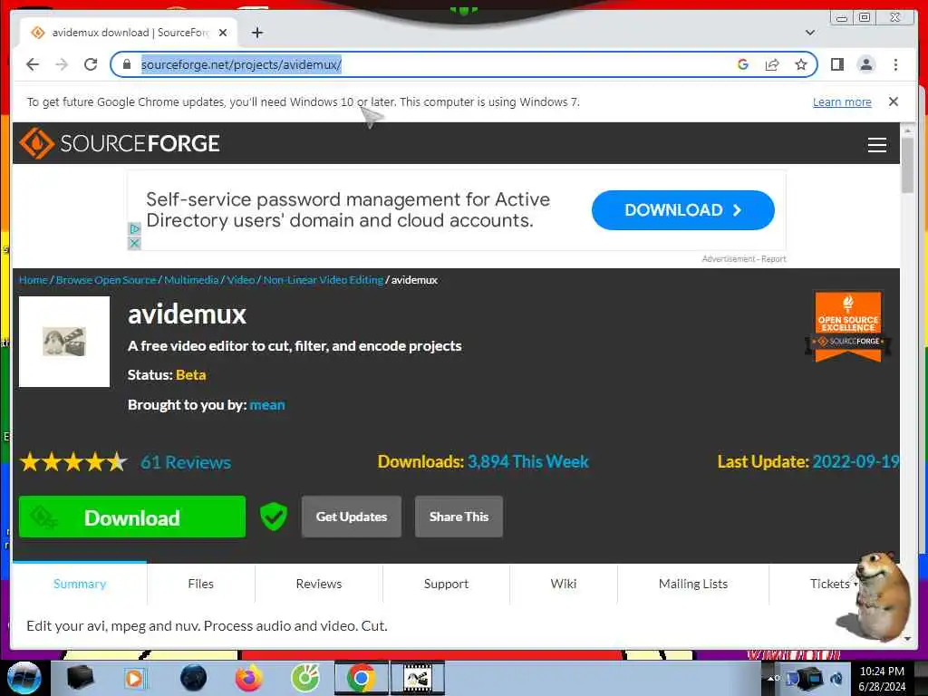Viewport: 928px width, 696px height.
Task: Open the Support tab
Action: pos(446,585)
